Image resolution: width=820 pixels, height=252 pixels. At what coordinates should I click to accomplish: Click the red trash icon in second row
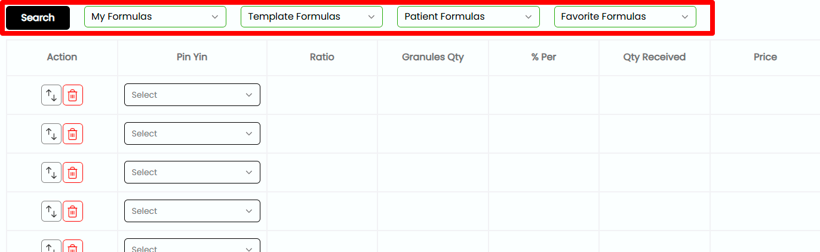click(x=73, y=134)
